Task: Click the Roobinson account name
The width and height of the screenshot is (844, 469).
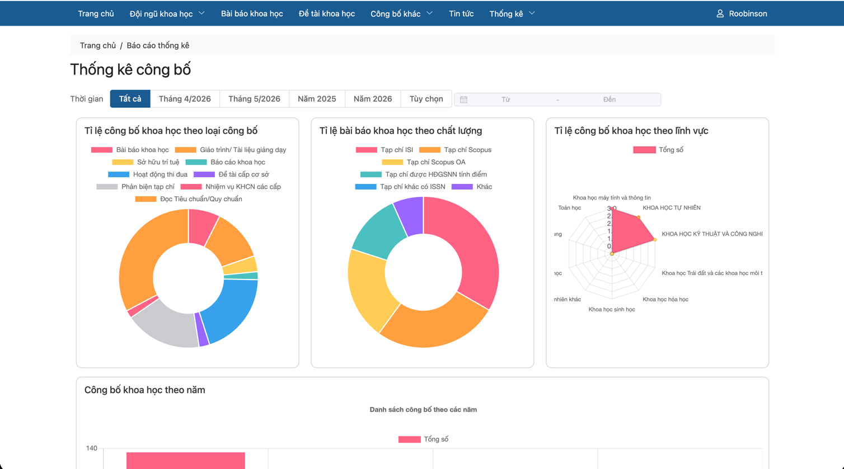Action: [x=748, y=13]
